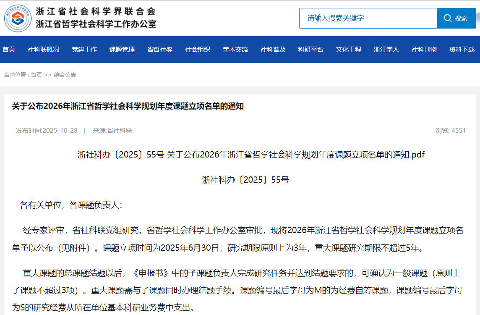Open the 浙社科办〔2025〕55号 PDF attachment link

coord(251,155)
